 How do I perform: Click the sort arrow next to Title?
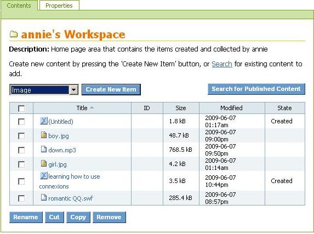[92, 108]
